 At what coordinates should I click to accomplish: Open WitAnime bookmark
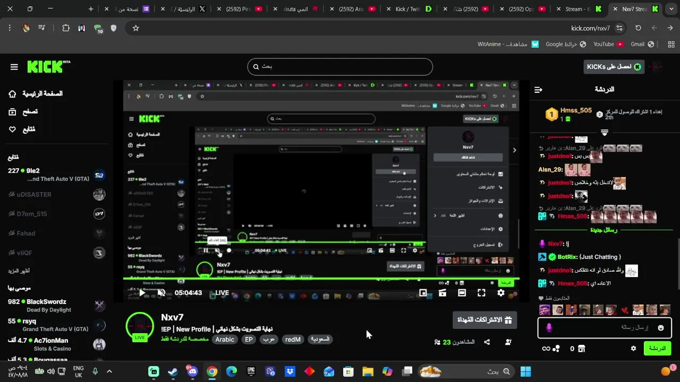point(508,44)
